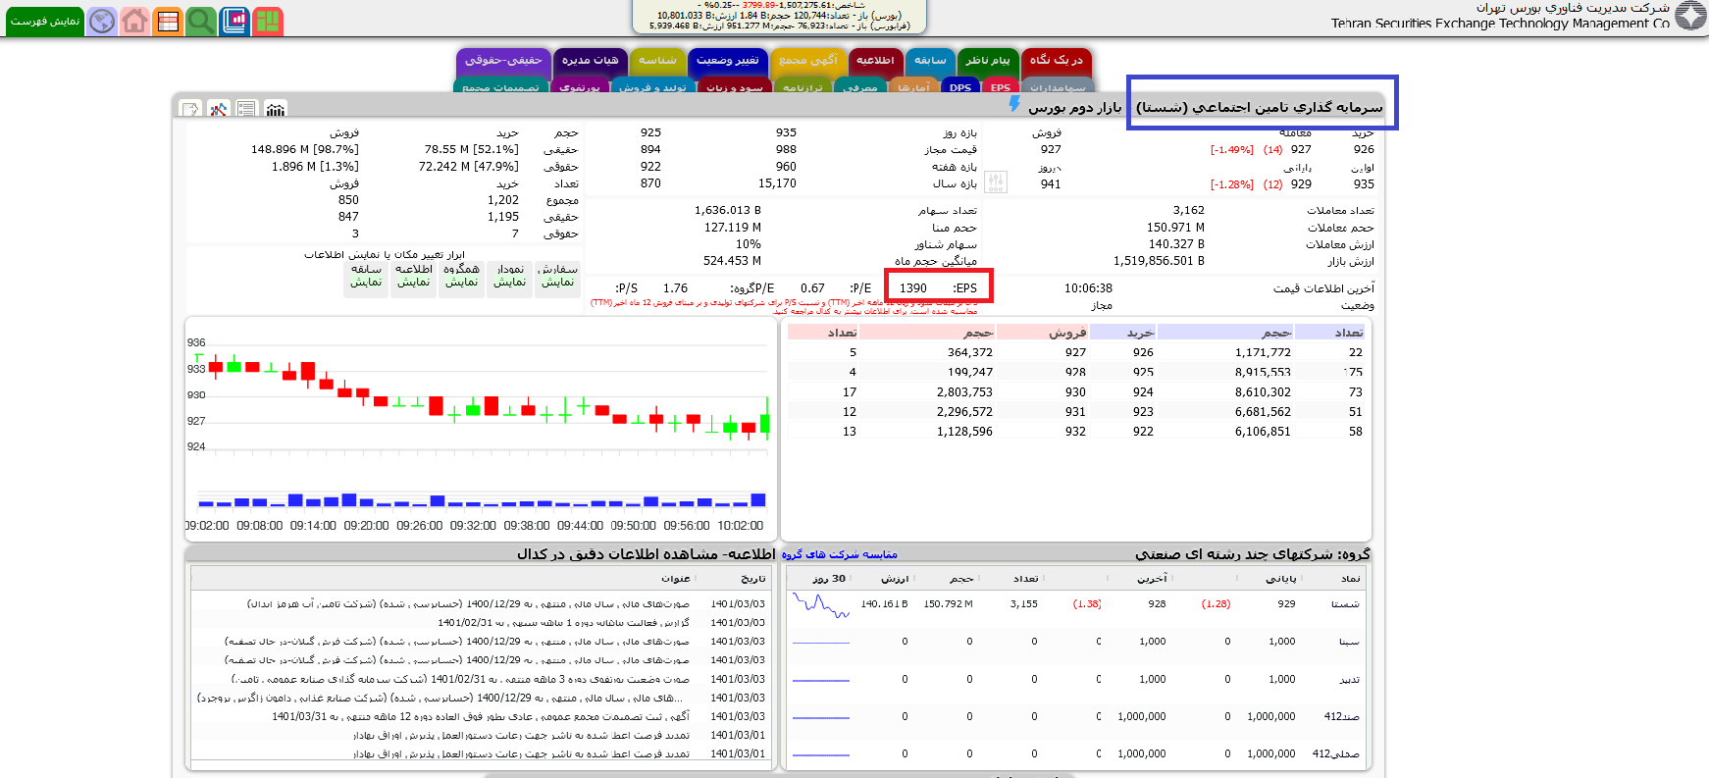Switch to the هیات مدیره tab

(591, 61)
